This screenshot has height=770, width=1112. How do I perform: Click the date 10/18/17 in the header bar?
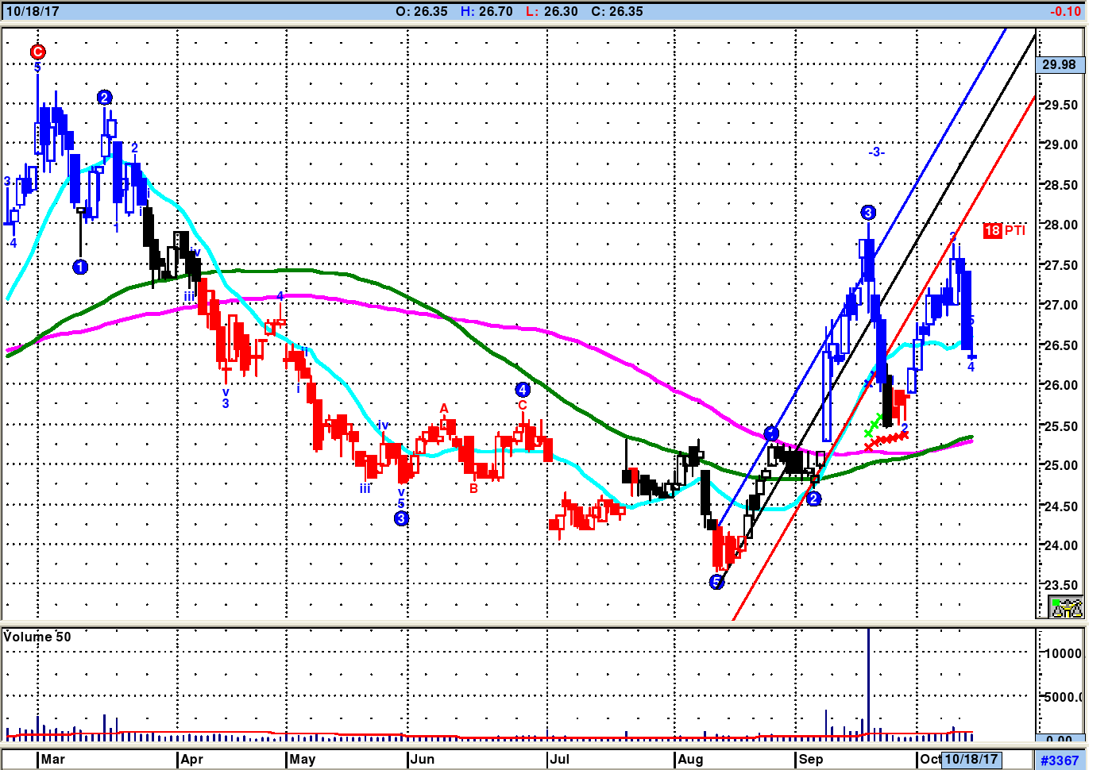click(33, 11)
